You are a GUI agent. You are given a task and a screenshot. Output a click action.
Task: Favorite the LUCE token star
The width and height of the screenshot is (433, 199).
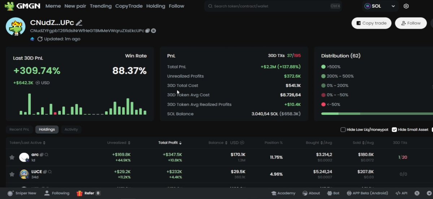coord(12,174)
